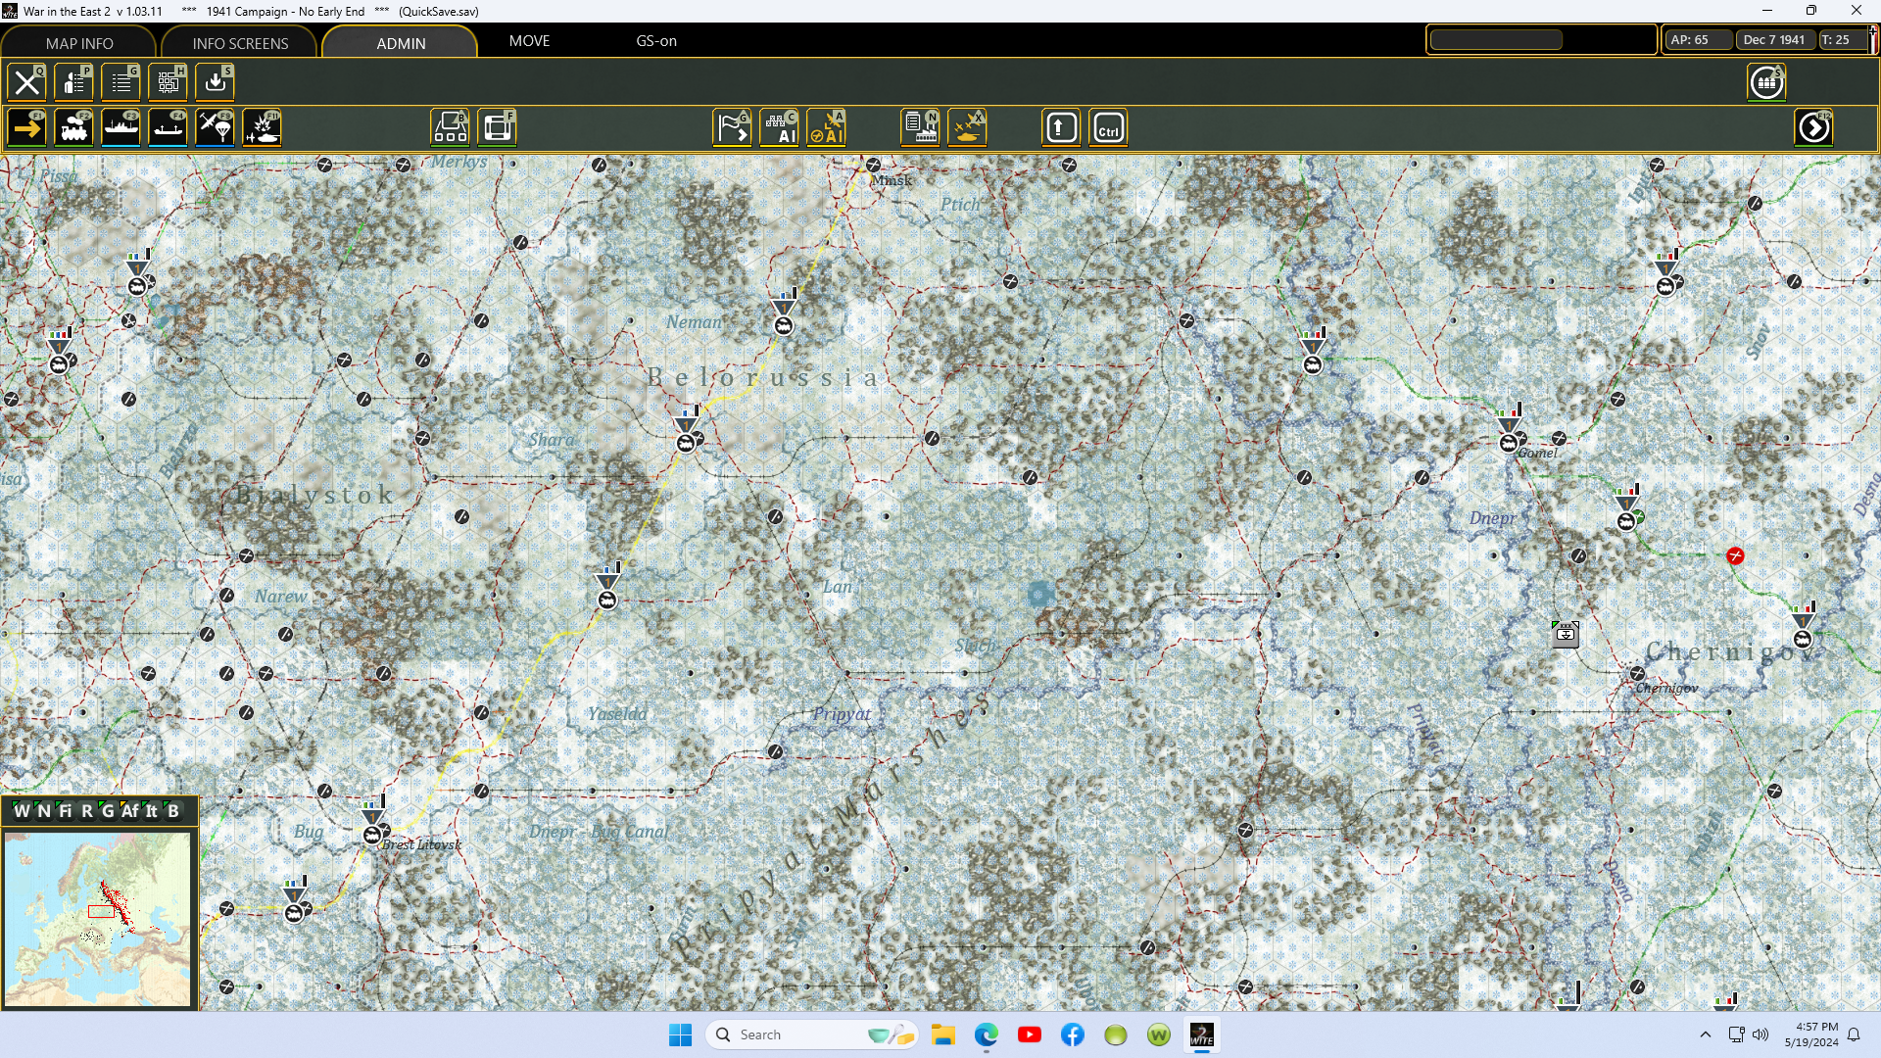Click the Minsk city label
1881x1058 pixels.
click(x=892, y=180)
